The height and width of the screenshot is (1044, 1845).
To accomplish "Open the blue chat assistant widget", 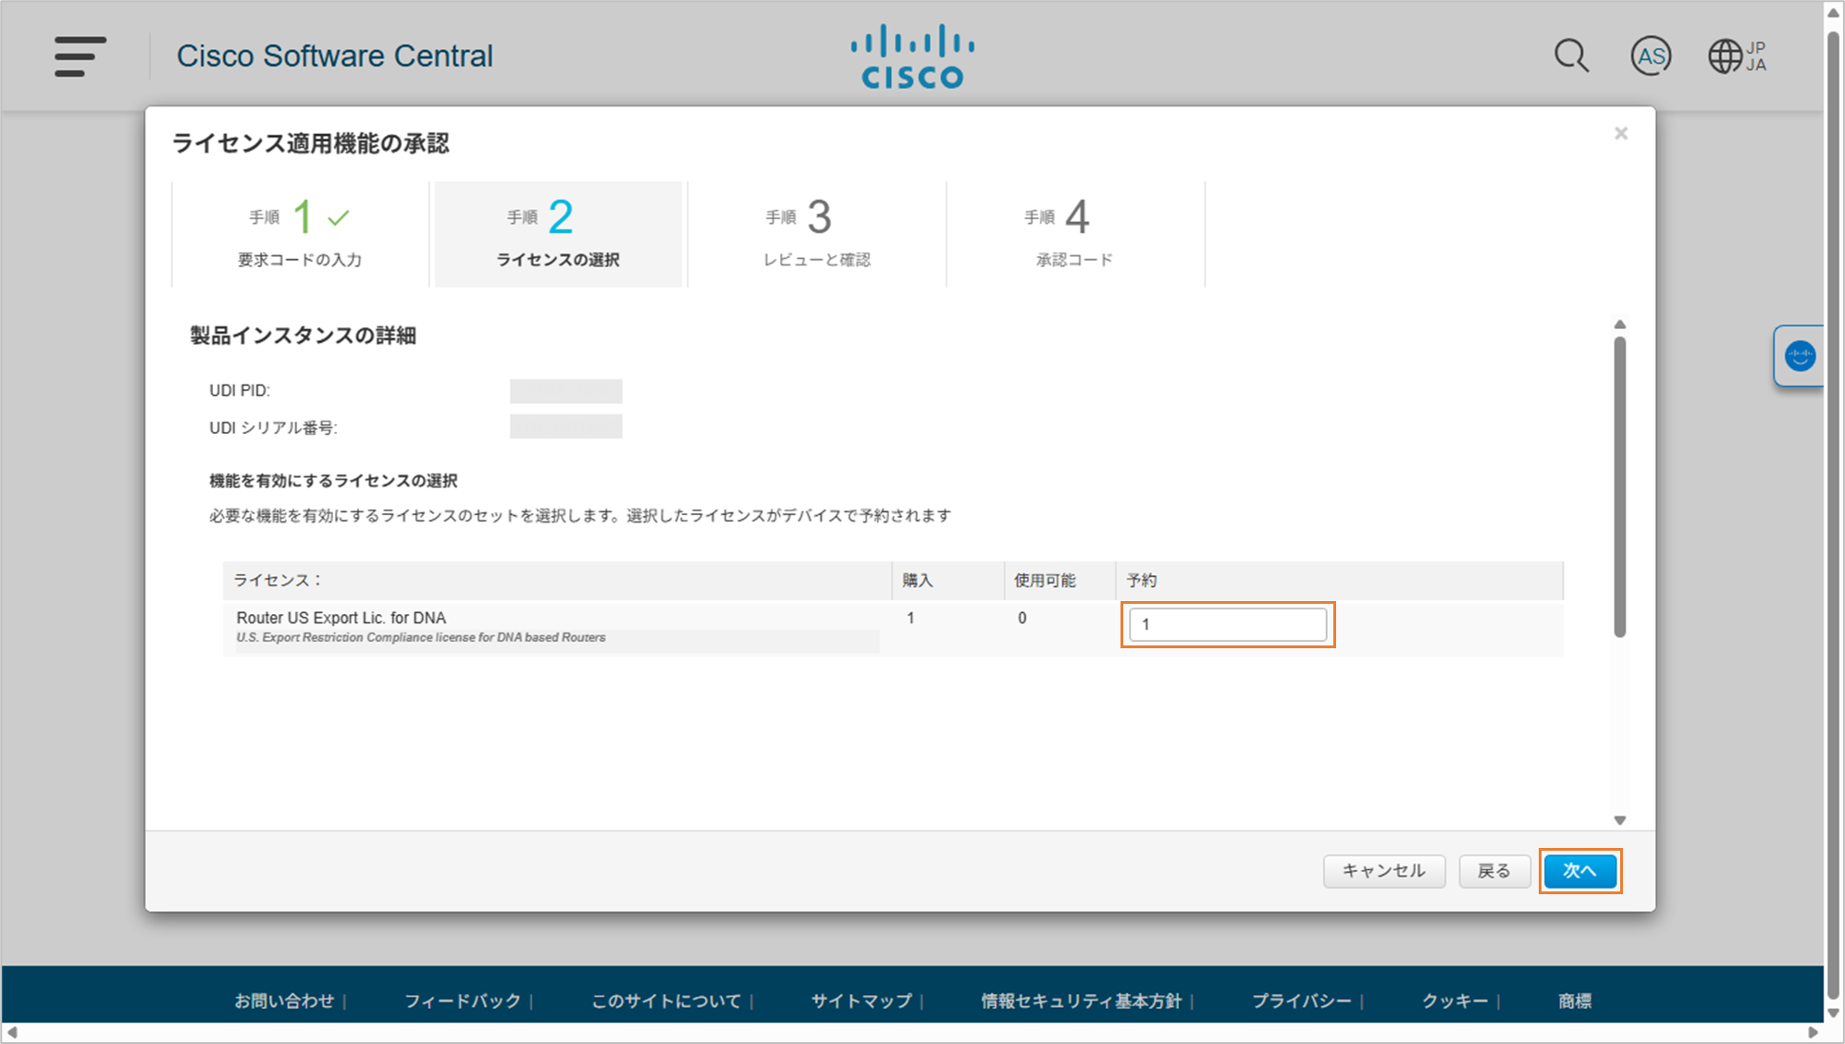I will click(x=1800, y=356).
